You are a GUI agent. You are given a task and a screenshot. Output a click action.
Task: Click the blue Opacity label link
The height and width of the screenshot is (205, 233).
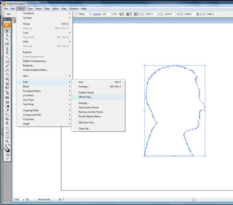[x=97, y=14]
